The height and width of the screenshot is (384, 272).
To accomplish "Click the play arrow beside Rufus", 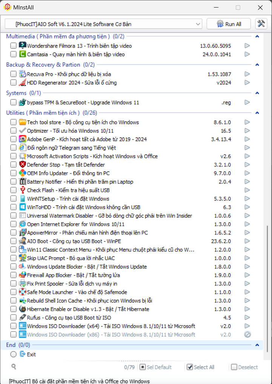I will pyautogui.click(x=247, y=318).
